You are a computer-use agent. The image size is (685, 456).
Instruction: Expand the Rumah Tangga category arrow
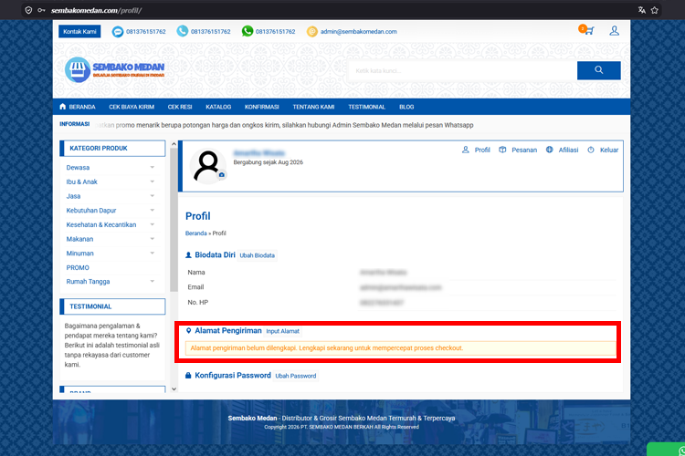click(x=152, y=282)
